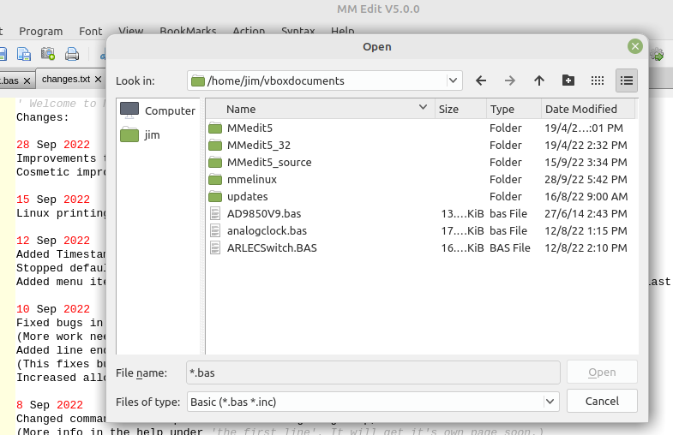Image resolution: width=673 pixels, height=435 pixels.
Task: Expand the Look in path dropdown
Action: point(453,80)
